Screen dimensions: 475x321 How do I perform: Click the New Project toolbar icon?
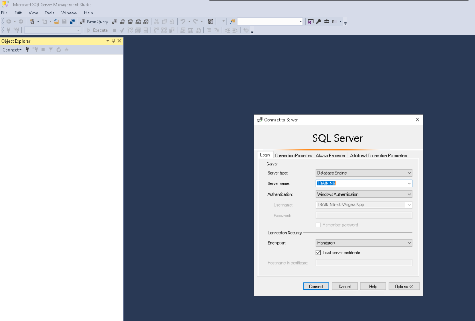pyautogui.click(x=32, y=21)
